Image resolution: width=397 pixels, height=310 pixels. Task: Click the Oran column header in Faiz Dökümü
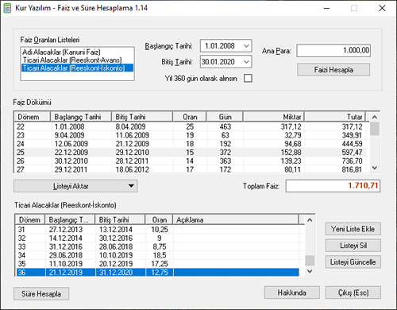[190, 117]
